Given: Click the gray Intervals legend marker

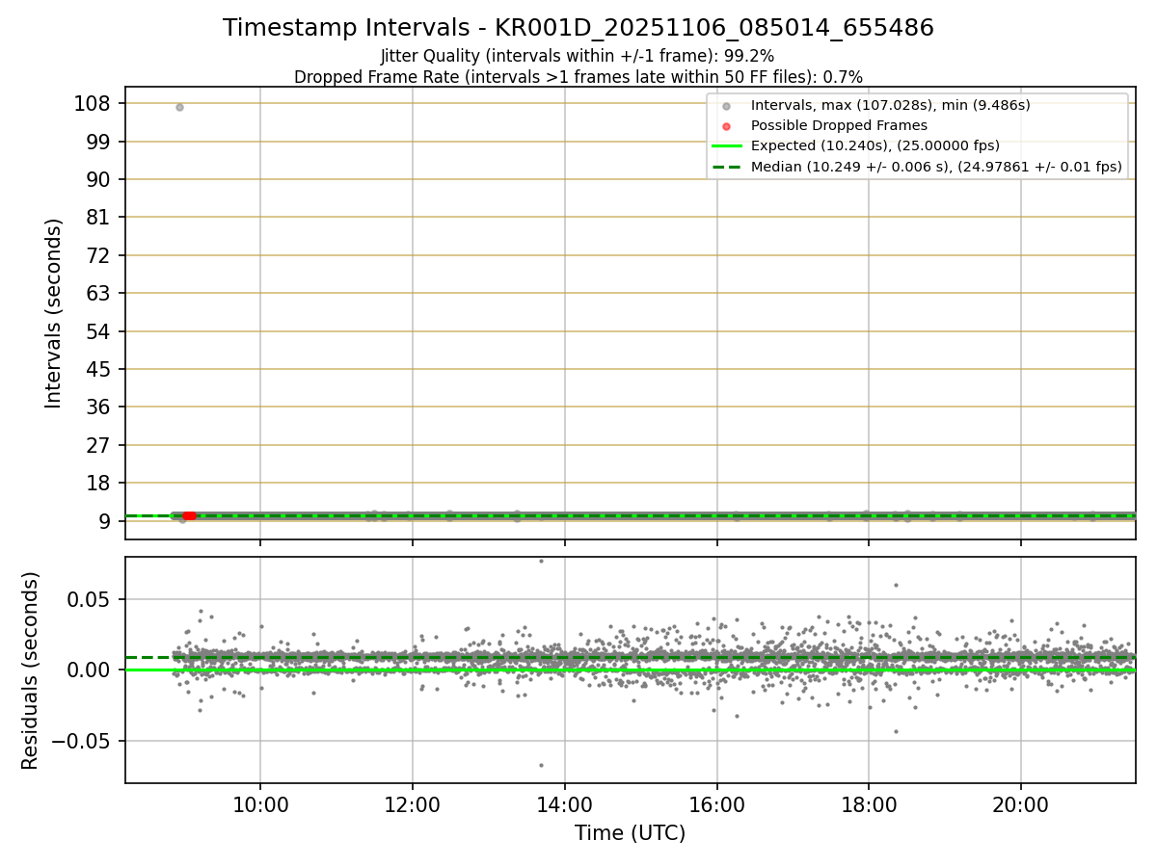Looking at the screenshot, I should pyautogui.click(x=727, y=105).
